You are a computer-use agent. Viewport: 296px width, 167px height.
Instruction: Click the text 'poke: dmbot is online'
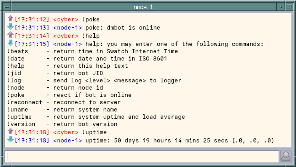123,28
